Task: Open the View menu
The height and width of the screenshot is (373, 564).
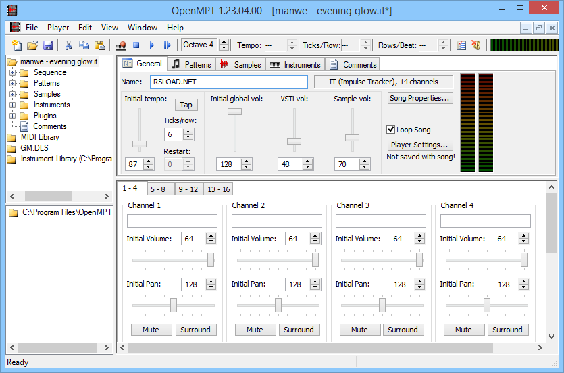Action: pos(109,28)
